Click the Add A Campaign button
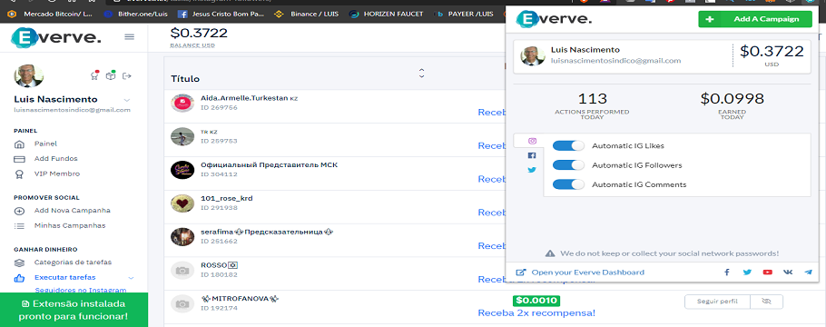The height and width of the screenshot is (327, 826). [756, 19]
